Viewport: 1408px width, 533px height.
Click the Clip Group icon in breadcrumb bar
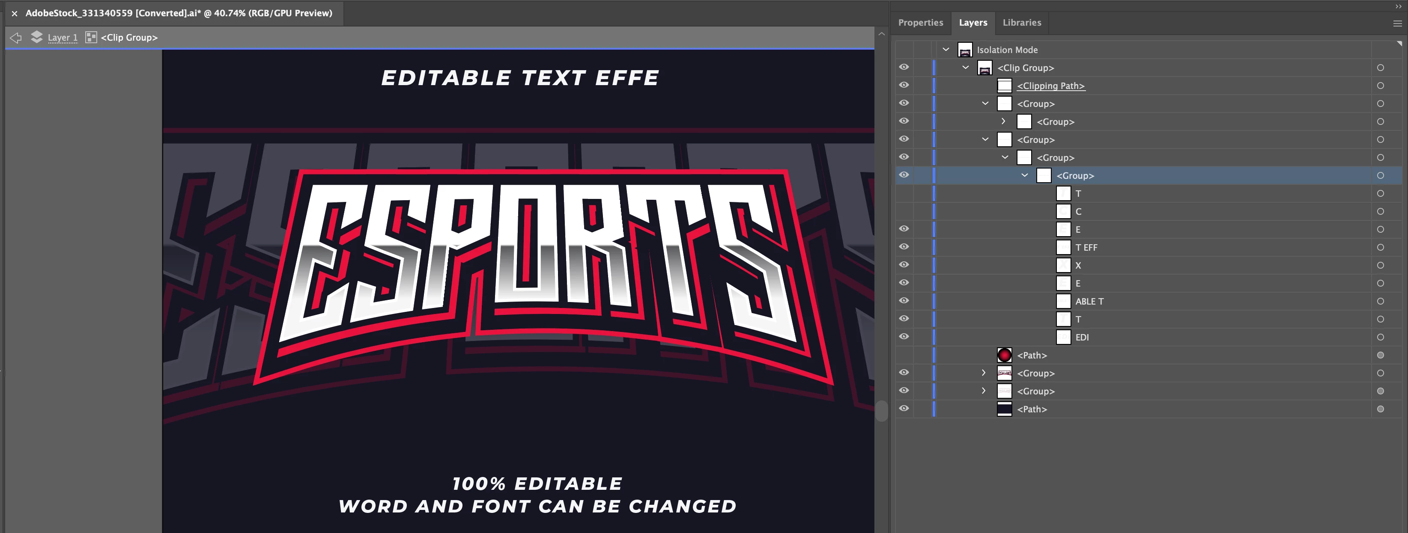[91, 37]
